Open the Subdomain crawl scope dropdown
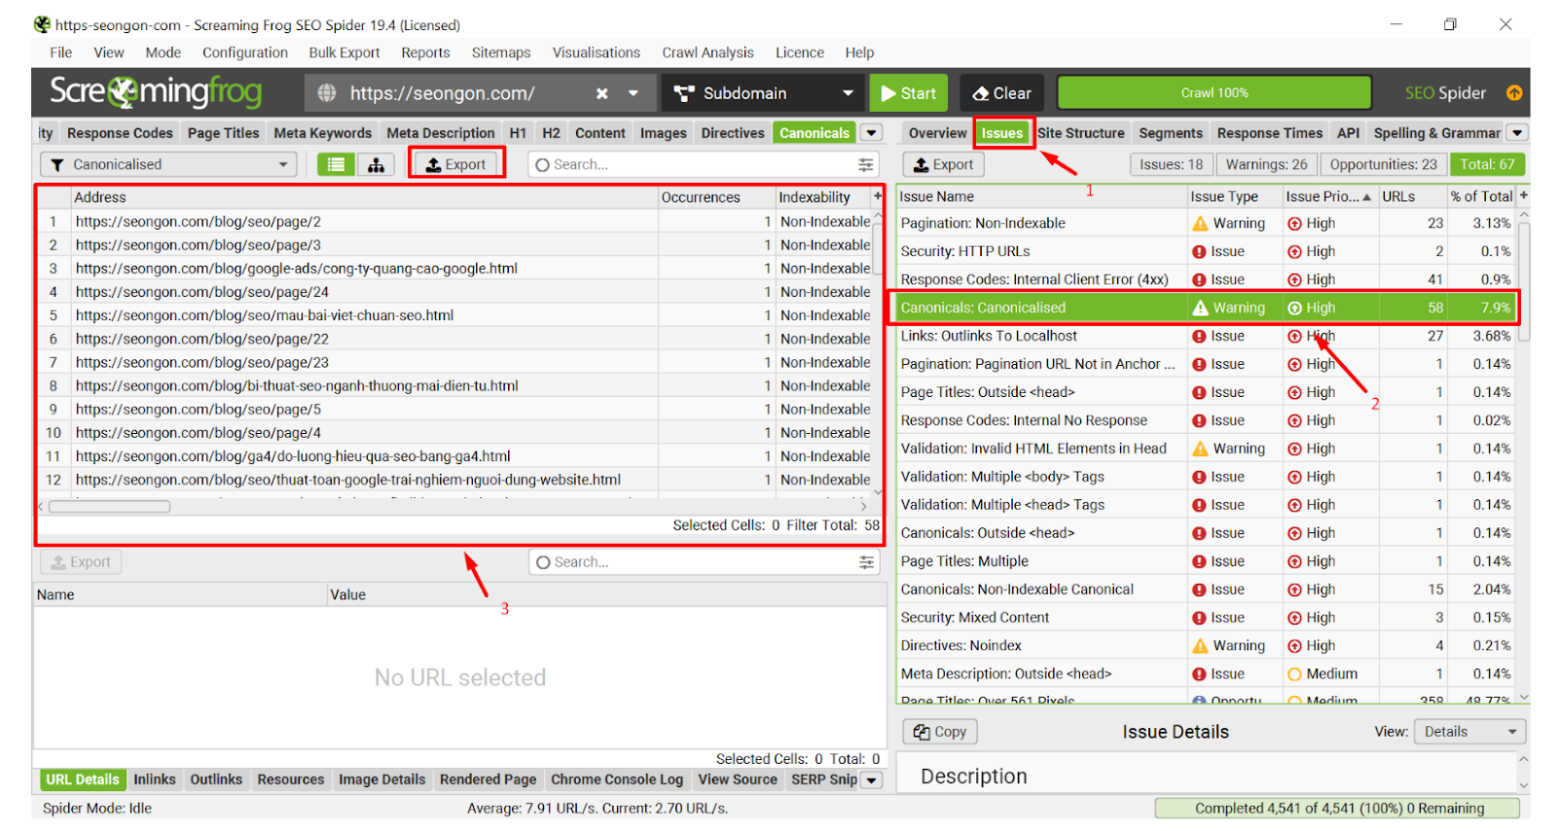Image resolution: width=1557 pixels, height=831 pixels. [x=764, y=93]
